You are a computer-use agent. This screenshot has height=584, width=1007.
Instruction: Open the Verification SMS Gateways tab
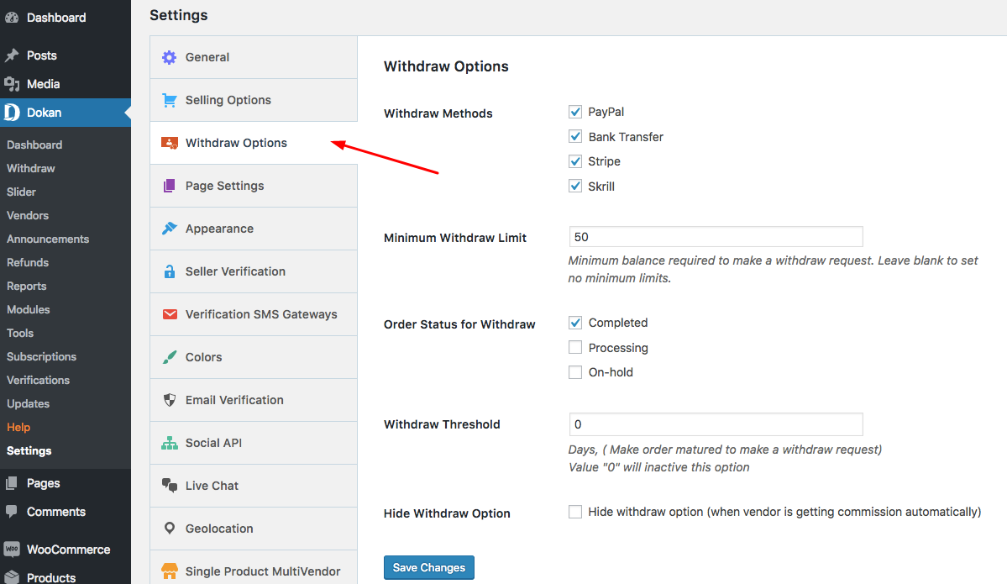(x=254, y=314)
